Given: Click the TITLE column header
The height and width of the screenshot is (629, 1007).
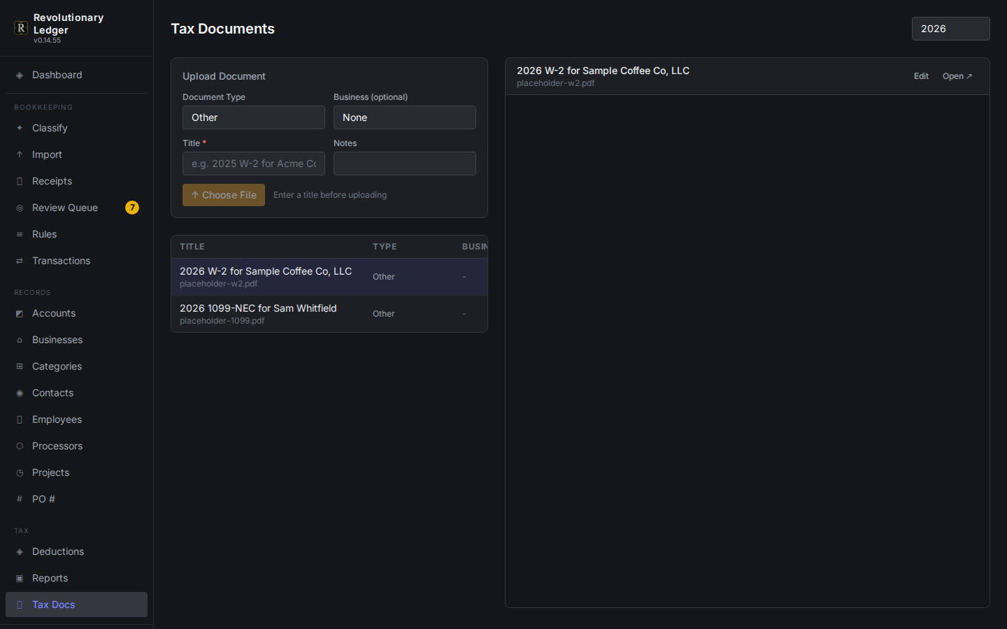Looking at the screenshot, I should tap(192, 247).
